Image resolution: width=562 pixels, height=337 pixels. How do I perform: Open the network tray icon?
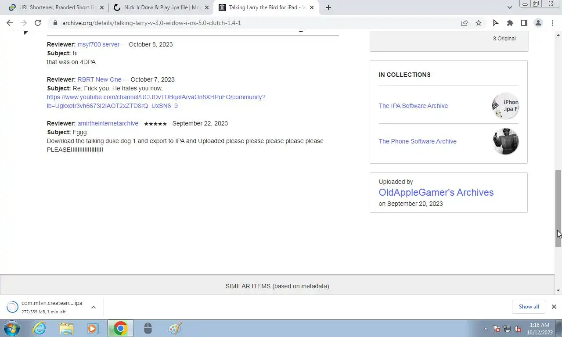(507, 329)
